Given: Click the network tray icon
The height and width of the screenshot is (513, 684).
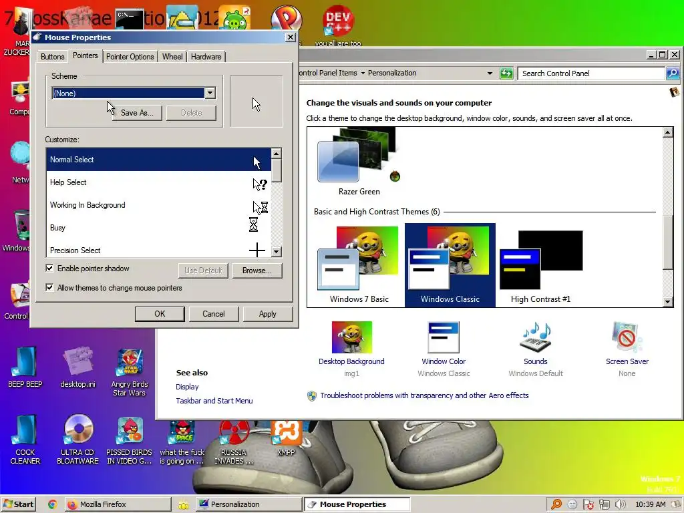Looking at the screenshot, I should [x=604, y=505].
